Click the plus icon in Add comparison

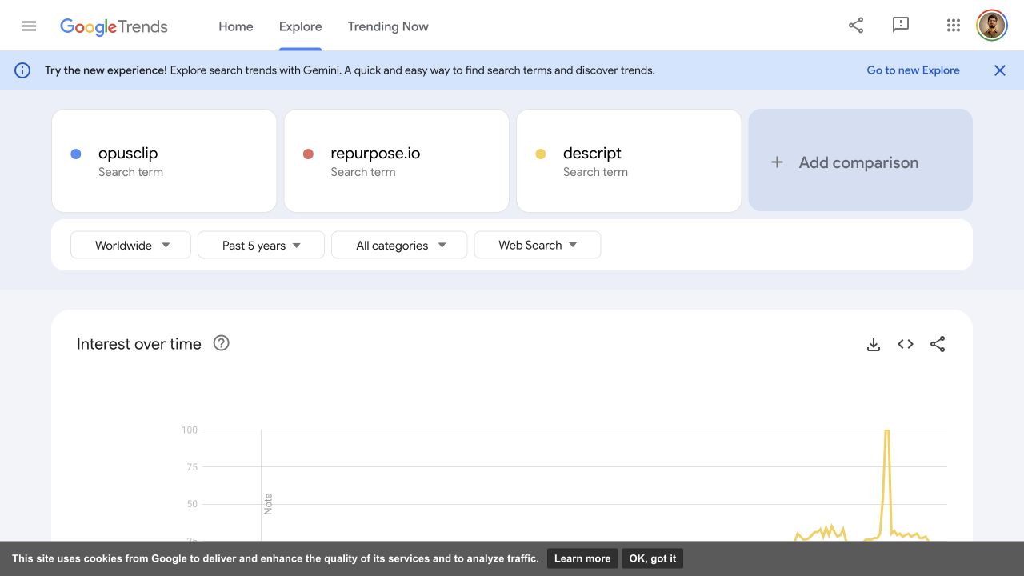pos(777,162)
